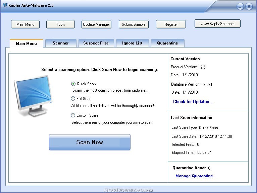Click the Last Scan Date value
This screenshot has height=193, width=257.
(215, 136)
